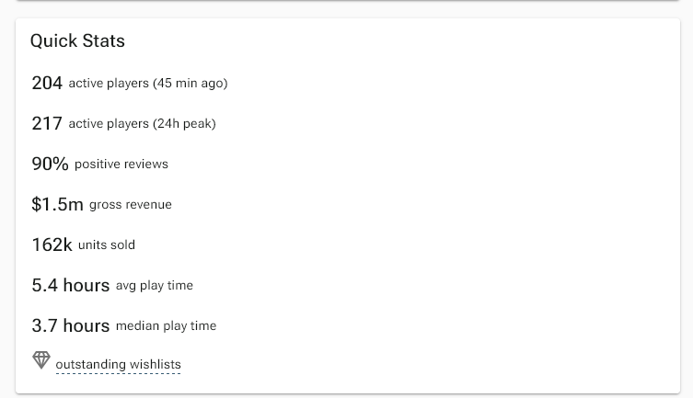The height and width of the screenshot is (398, 693).
Task: Click the "gross revenue" label
Action: (131, 205)
